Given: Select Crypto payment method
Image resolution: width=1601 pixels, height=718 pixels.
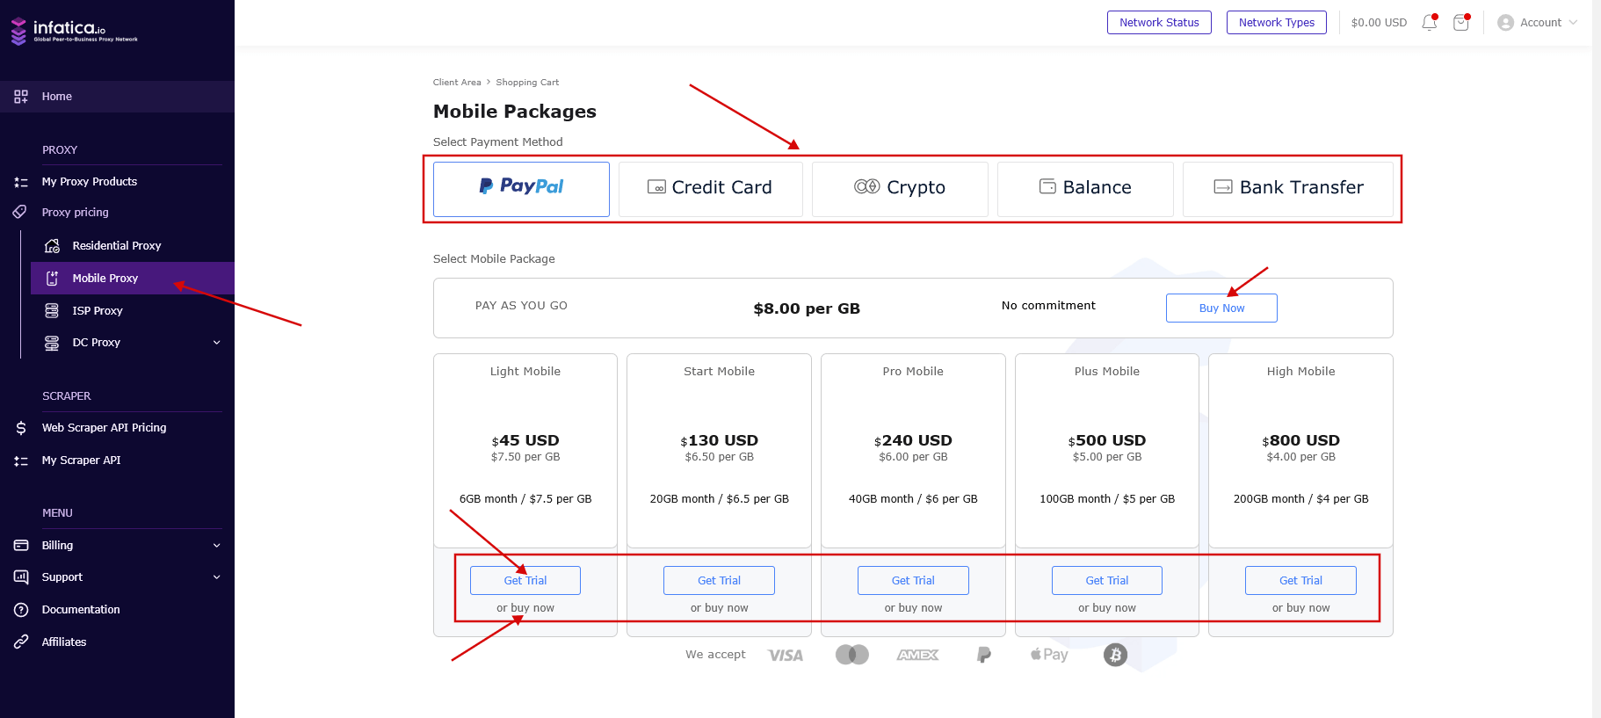Looking at the screenshot, I should pyautogui.click(x=900, y=189).
